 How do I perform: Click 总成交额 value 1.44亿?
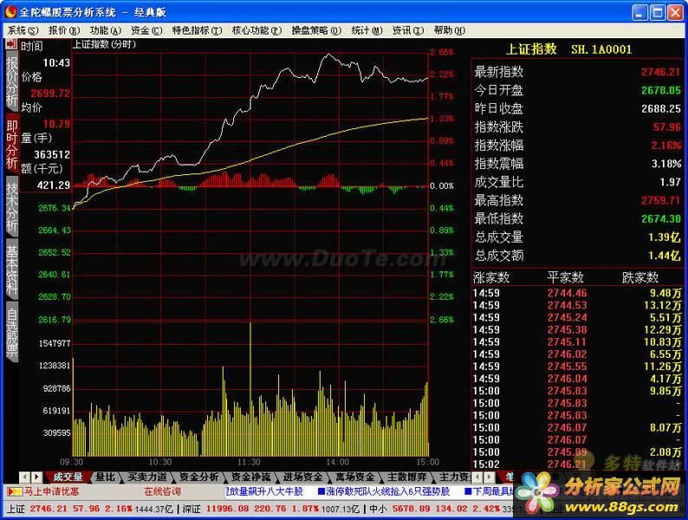665,256
